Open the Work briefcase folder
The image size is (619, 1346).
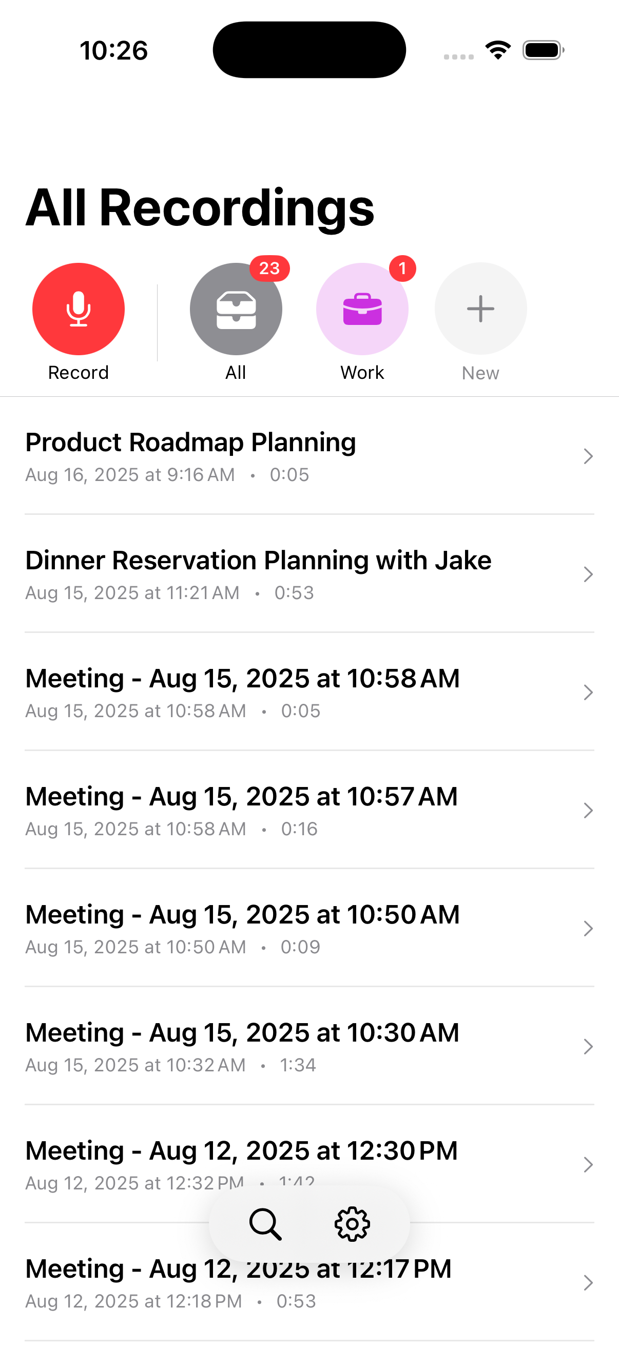(x=362, y=309)
